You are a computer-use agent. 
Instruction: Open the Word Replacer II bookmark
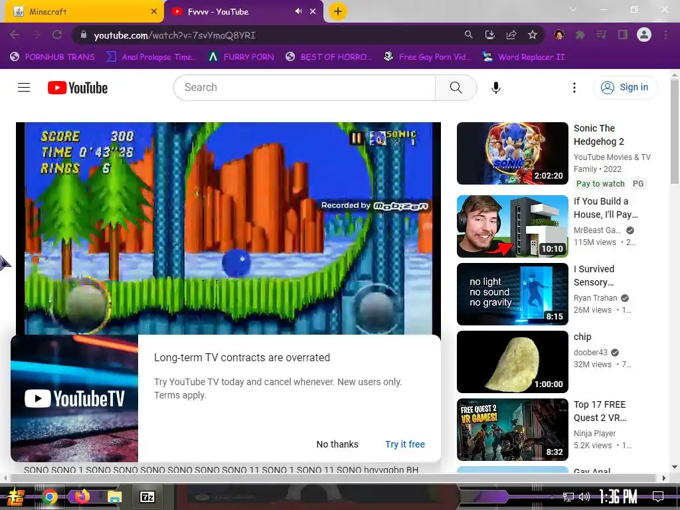(524, 57)
